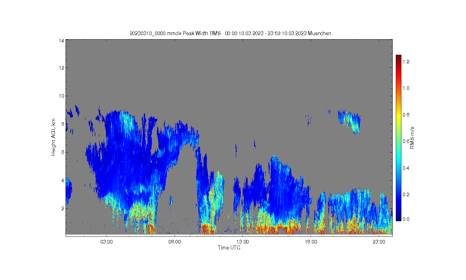
Task: Click the colorbar value 0.8
Action: click(x=406, y=115)
